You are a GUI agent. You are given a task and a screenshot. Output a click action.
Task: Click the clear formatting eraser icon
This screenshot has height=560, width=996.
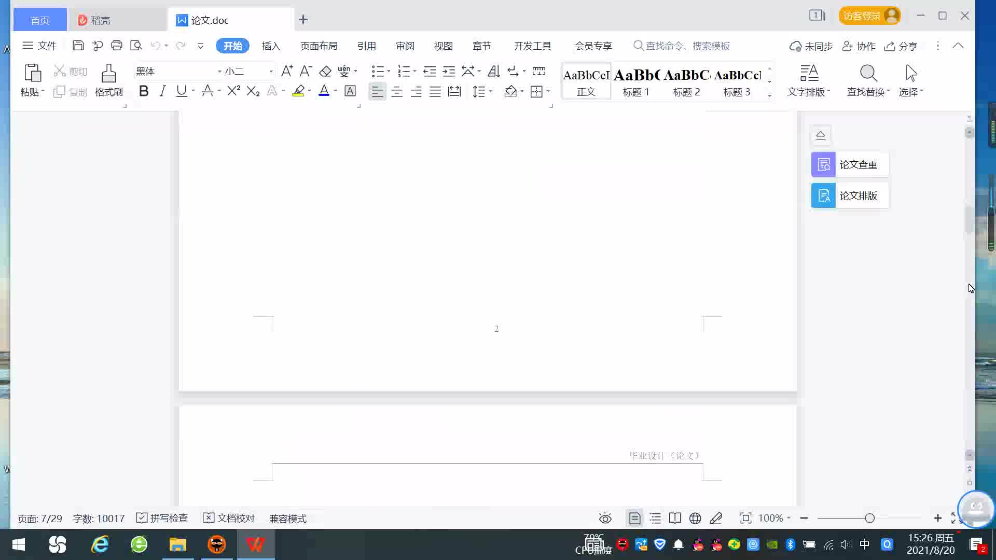(x=325, y=71)
